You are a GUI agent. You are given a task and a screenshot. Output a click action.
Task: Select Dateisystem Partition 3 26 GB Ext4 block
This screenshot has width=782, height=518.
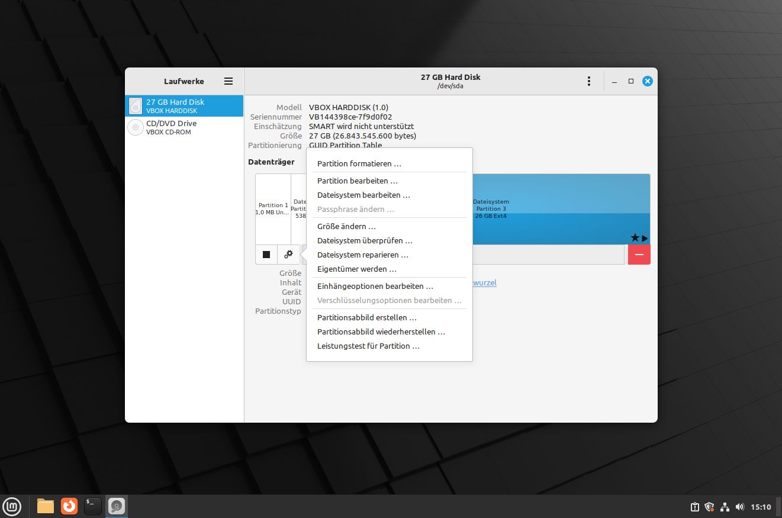tap(561, 208)
